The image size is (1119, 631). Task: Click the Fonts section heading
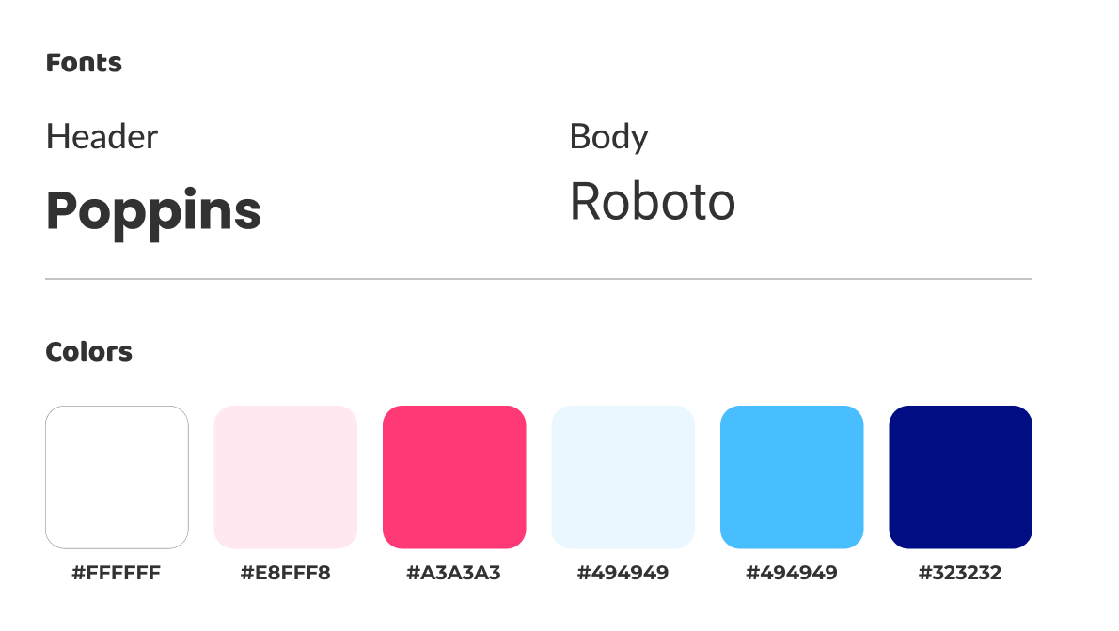(84, 63)
